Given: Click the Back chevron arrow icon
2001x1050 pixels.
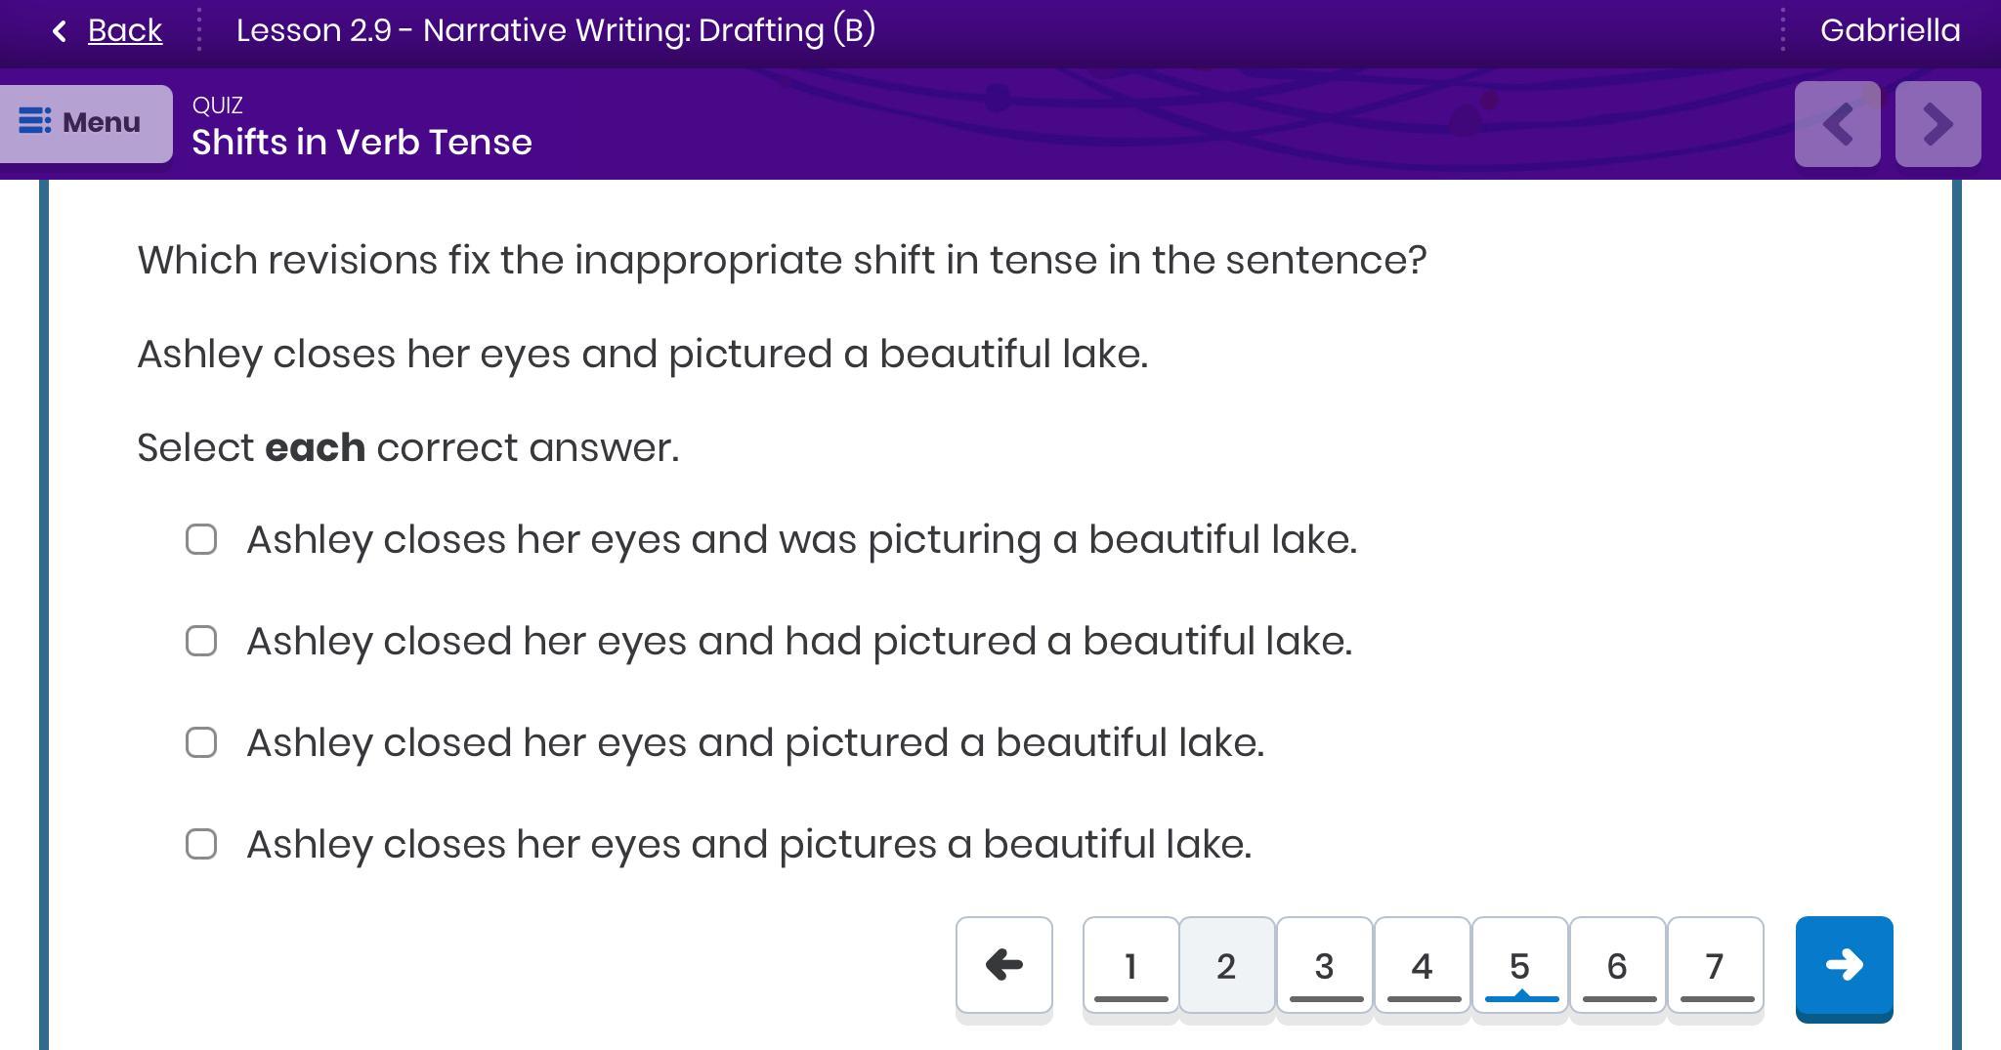Looking at the screenshot, I should [x=60, y=31].
